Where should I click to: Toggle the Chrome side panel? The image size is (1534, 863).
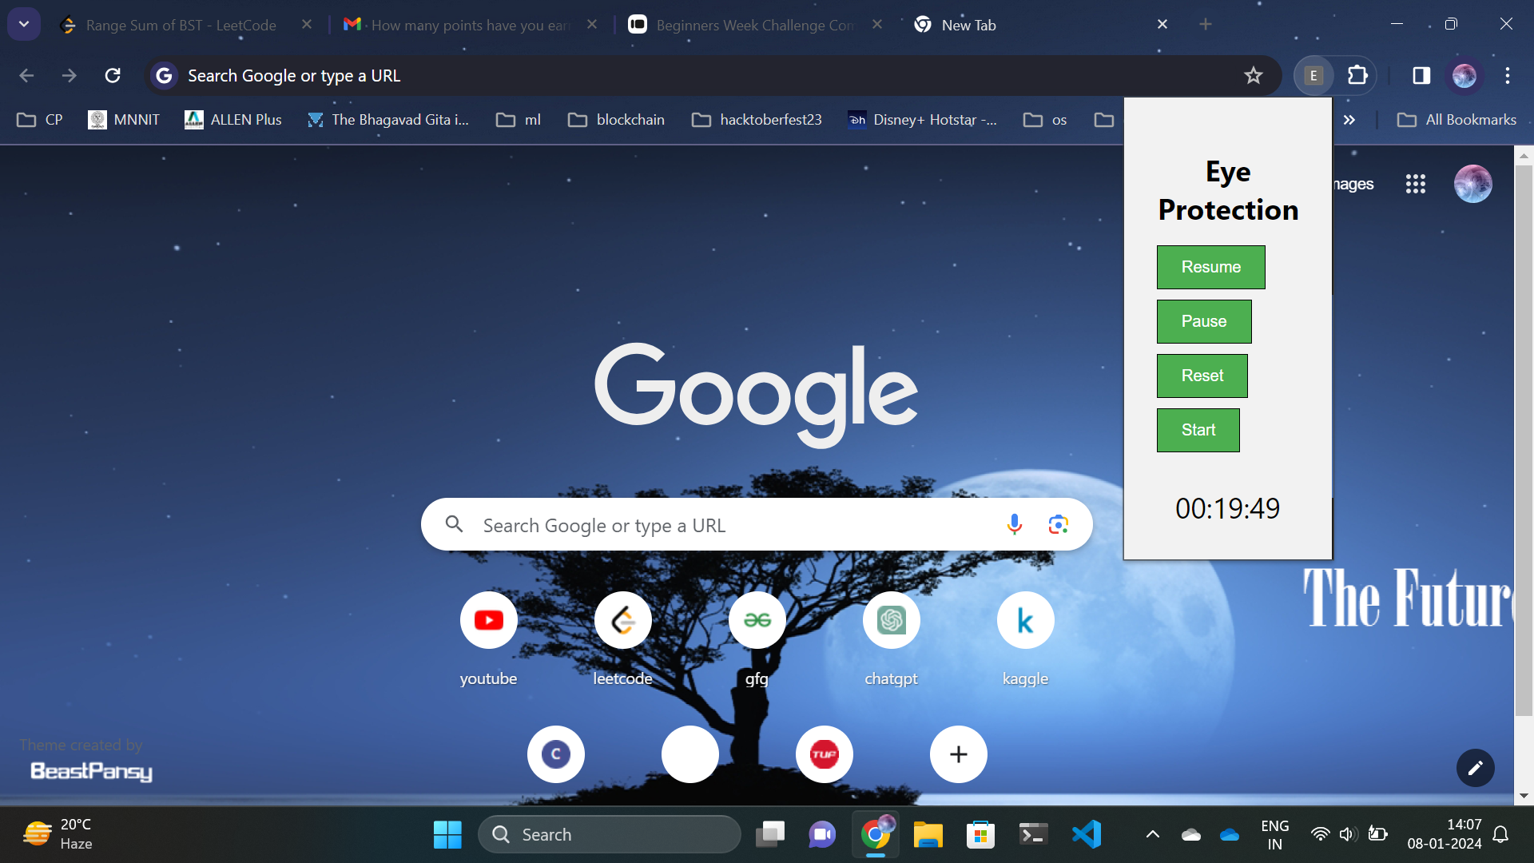coord(1421,76)
